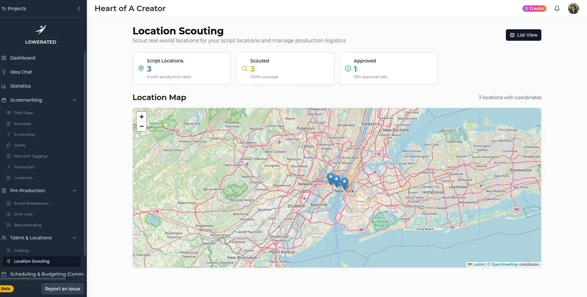The image size is (587, 297).
Task: Click the Dashboard grid icon
Action: [x=4, y=58]
